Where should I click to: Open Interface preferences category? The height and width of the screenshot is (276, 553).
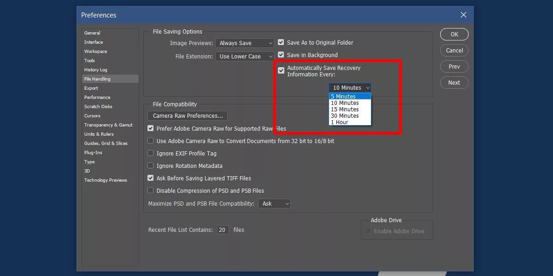coord(110,42)
